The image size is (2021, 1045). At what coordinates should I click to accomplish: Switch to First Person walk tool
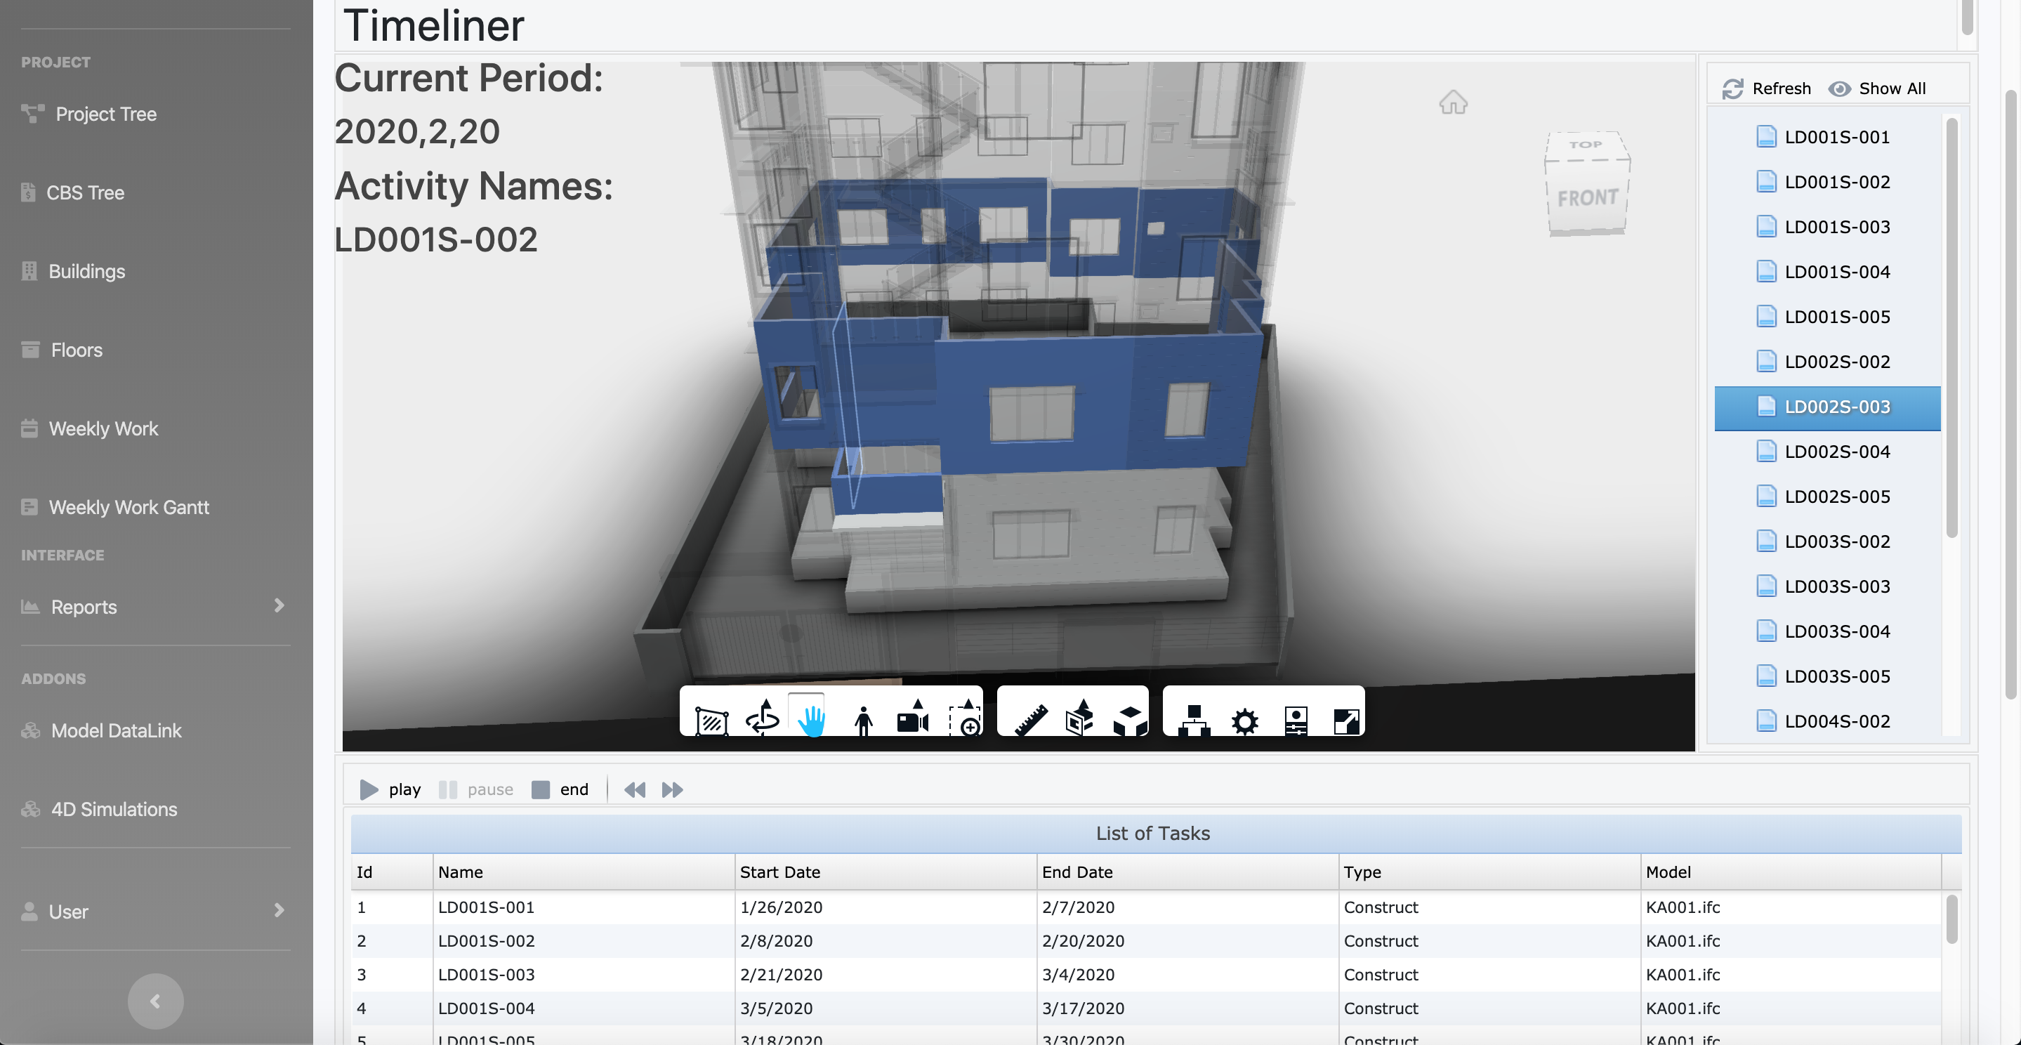point(863,719)
